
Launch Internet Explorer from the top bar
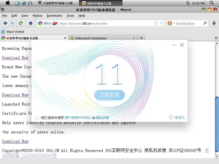24,3
